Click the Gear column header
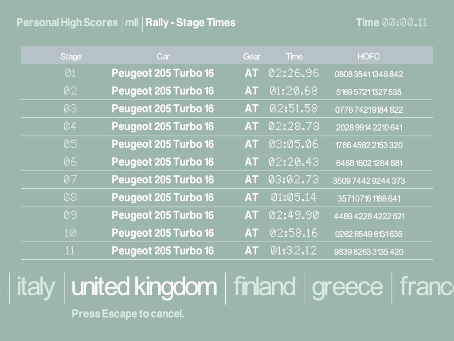This screenshot has width=454, height=341. pos(251,56)
